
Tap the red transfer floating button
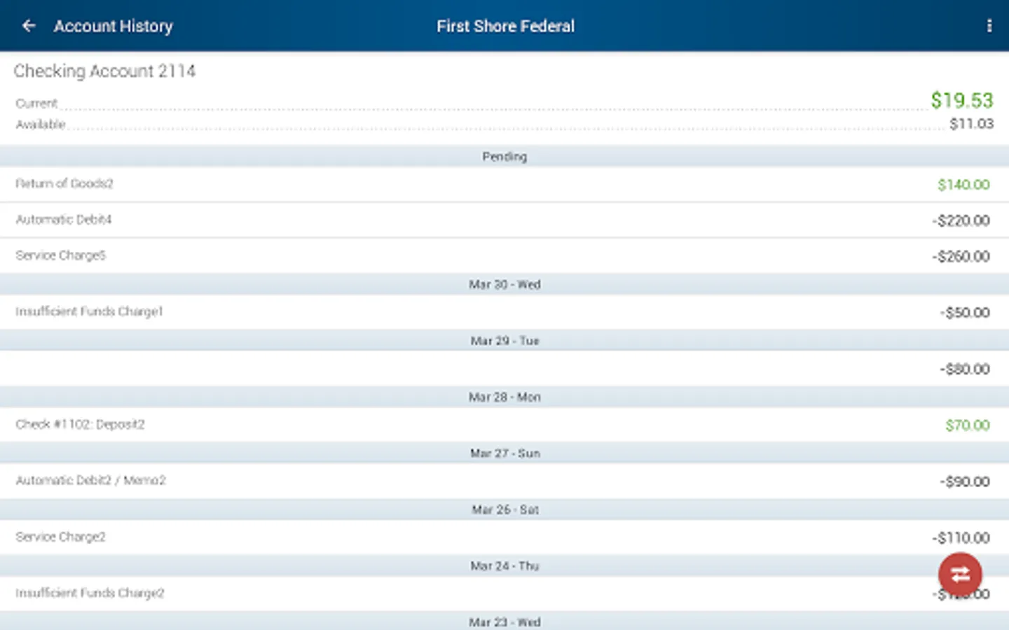(960, 575)
